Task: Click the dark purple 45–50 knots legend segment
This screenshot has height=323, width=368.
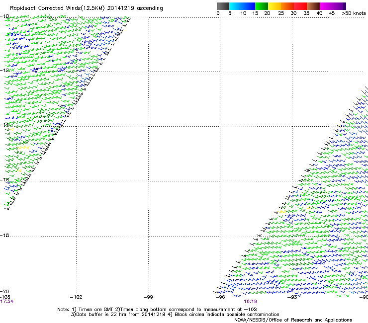Action: [x=339, y=6]
